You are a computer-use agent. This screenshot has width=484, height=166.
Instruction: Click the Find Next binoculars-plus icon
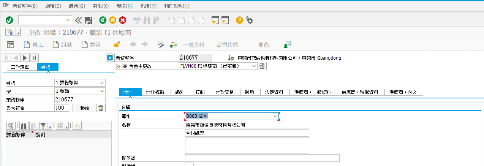pos(157,20)
